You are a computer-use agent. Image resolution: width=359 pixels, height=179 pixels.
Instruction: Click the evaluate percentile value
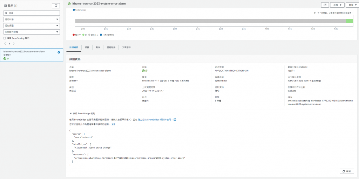[x=292, y=91]
